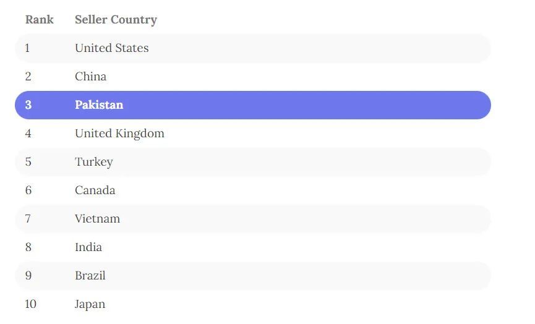
Task: Click the United Kingdom country name
Action: [x=119, y=134]
